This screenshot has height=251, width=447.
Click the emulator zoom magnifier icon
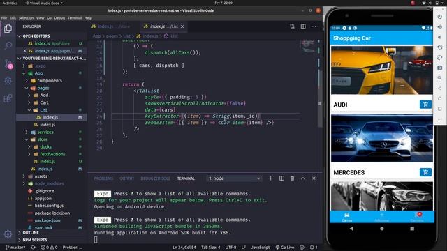[x=440, y=78]
